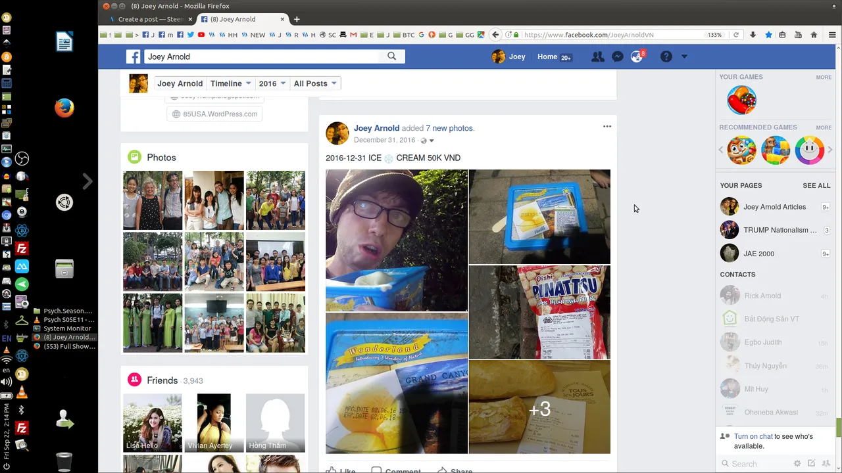The image size is (842, 473).
Task: Open the 2016 year dropdown
Action: coord(272,83)
